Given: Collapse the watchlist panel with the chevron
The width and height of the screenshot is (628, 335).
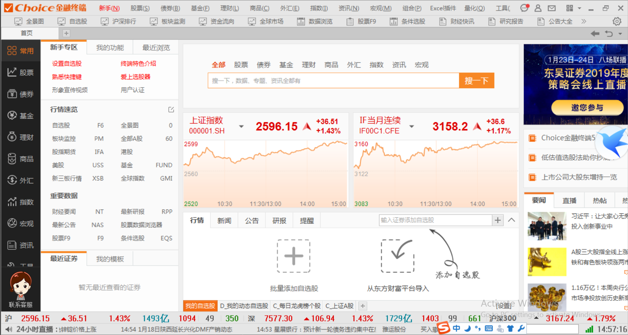Looking at the screenshot, I should (511, 220).
